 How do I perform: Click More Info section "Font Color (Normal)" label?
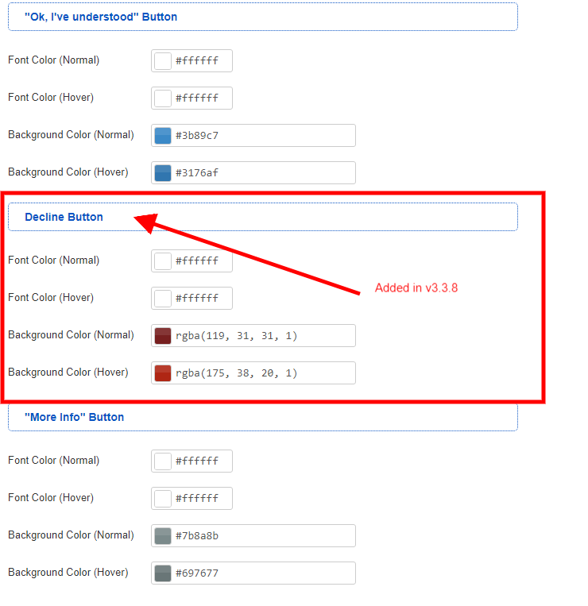[x=54, y=461]
